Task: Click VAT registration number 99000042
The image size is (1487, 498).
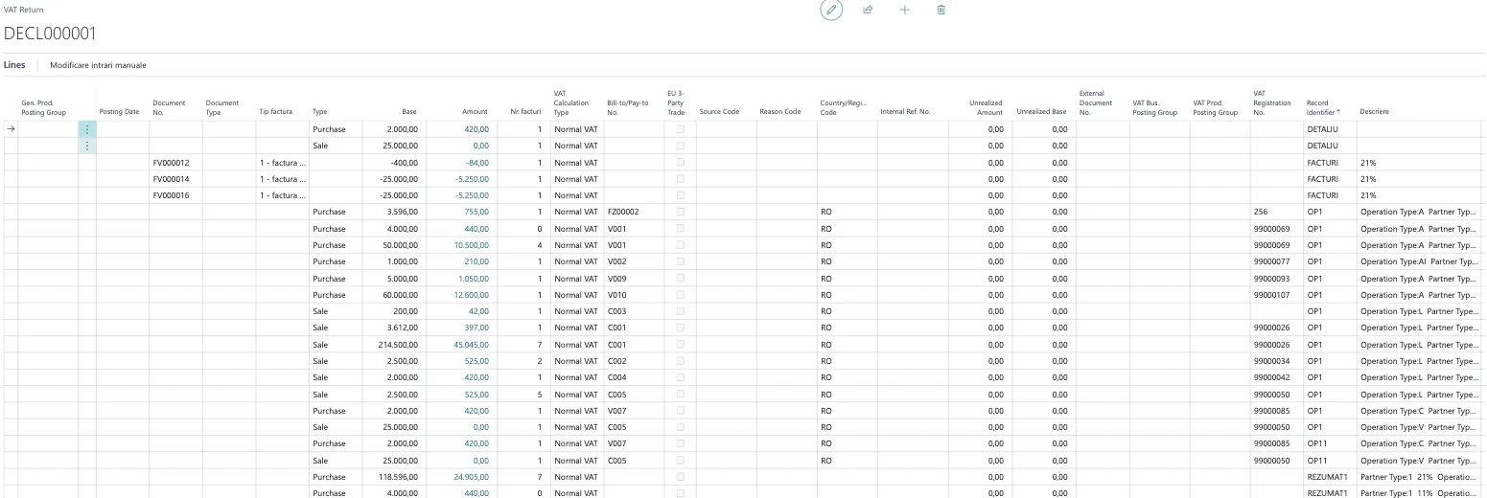Action: [1270, 377]
